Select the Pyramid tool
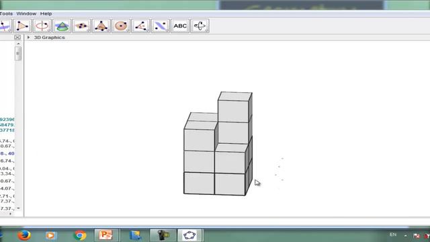This screenshot has width=430, height=242. pyautogui.click(x=101, y=26)
